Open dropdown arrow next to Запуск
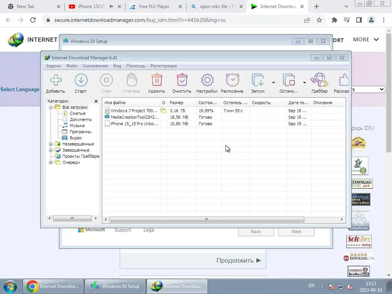This screenshot has width=392, height=294. point(273,83)
